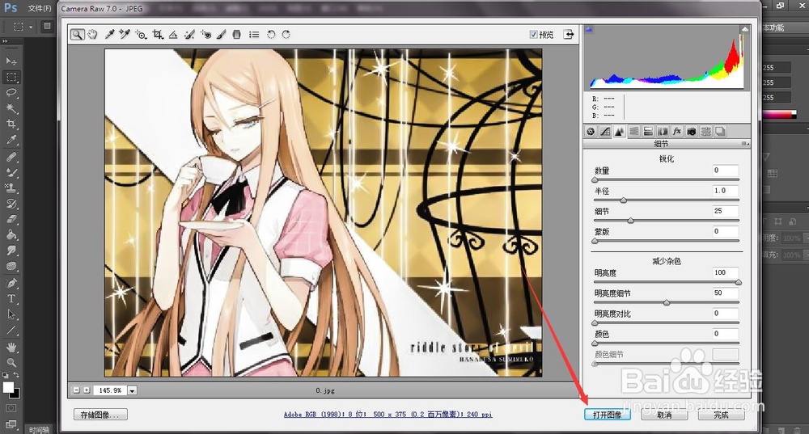
Task: Click the 明亮度 luminance slider
Action: pyautogui.click(x=667, y=282)
